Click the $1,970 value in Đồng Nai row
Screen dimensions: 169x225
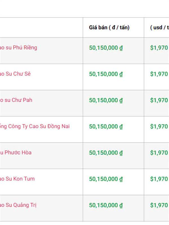tap(159, 127)
